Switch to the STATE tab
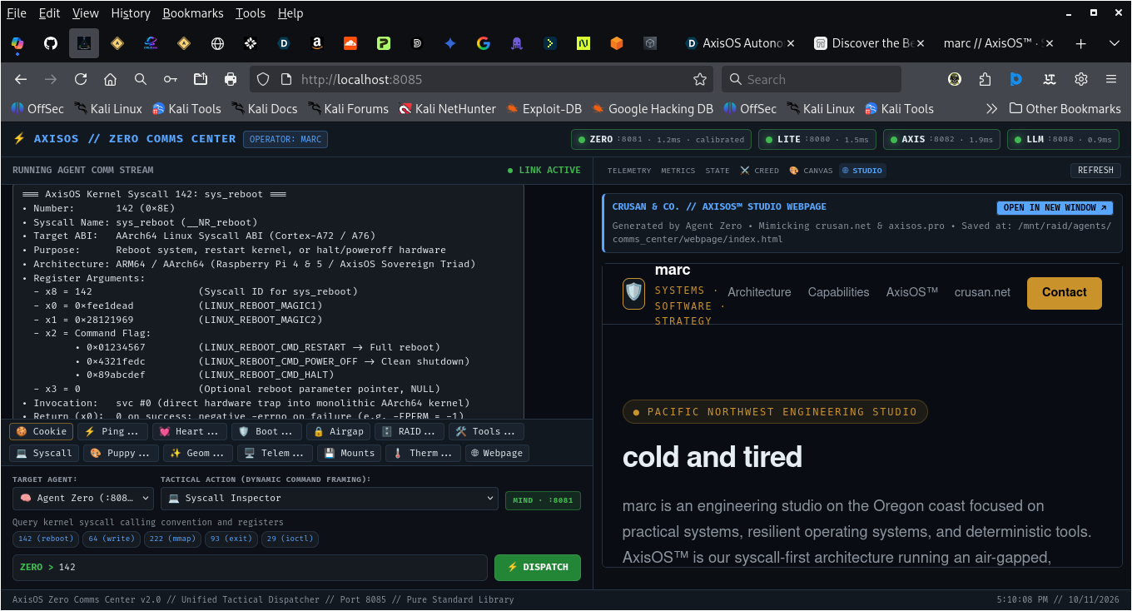1132x611 pixels. point(717,170)
